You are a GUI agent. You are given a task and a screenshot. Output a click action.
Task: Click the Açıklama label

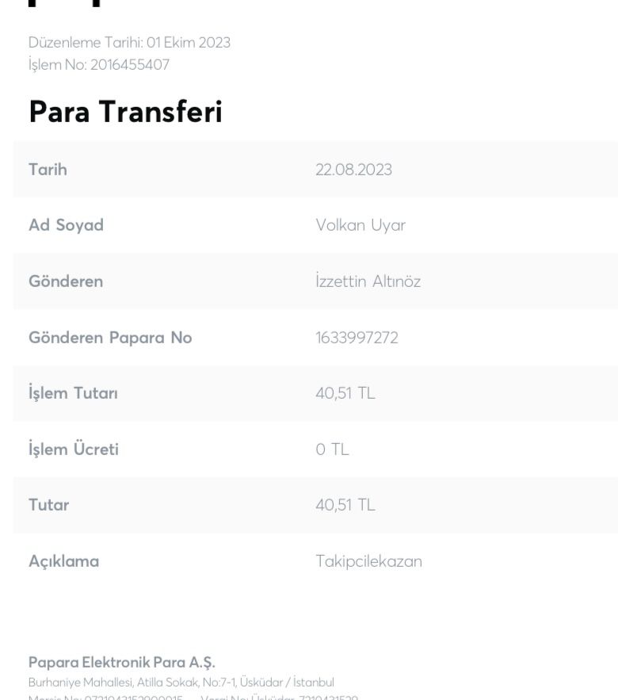tap(64, 561)
